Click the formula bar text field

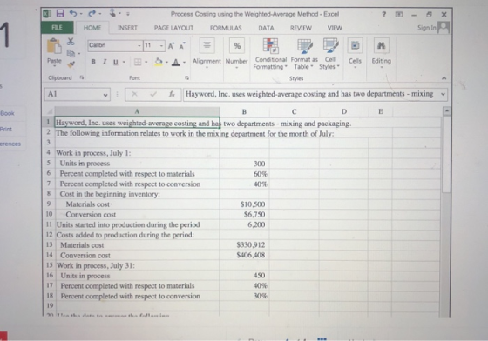click(x=310, y=94)
